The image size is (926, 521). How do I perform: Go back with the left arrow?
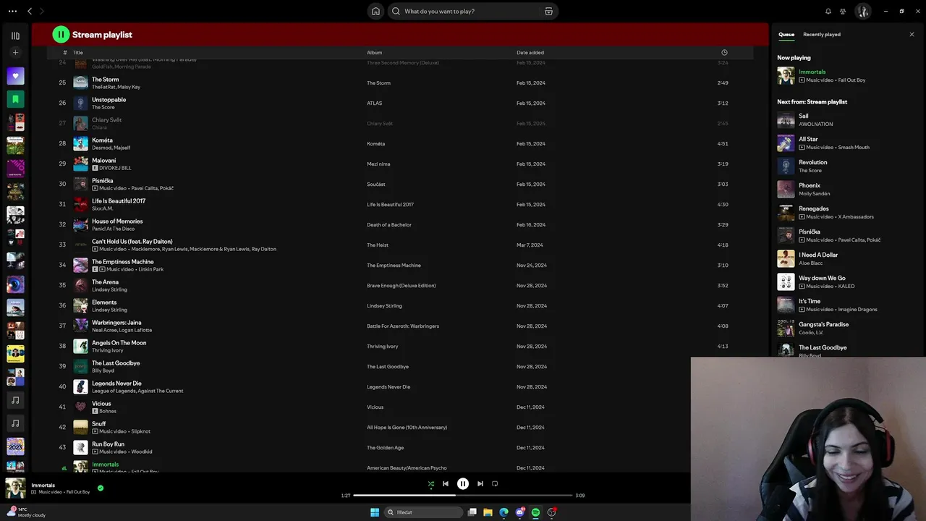click(x=30, y=11)
